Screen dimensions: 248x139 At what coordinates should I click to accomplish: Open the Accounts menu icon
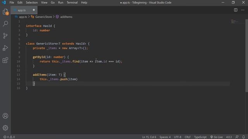(x=5, y=116)
